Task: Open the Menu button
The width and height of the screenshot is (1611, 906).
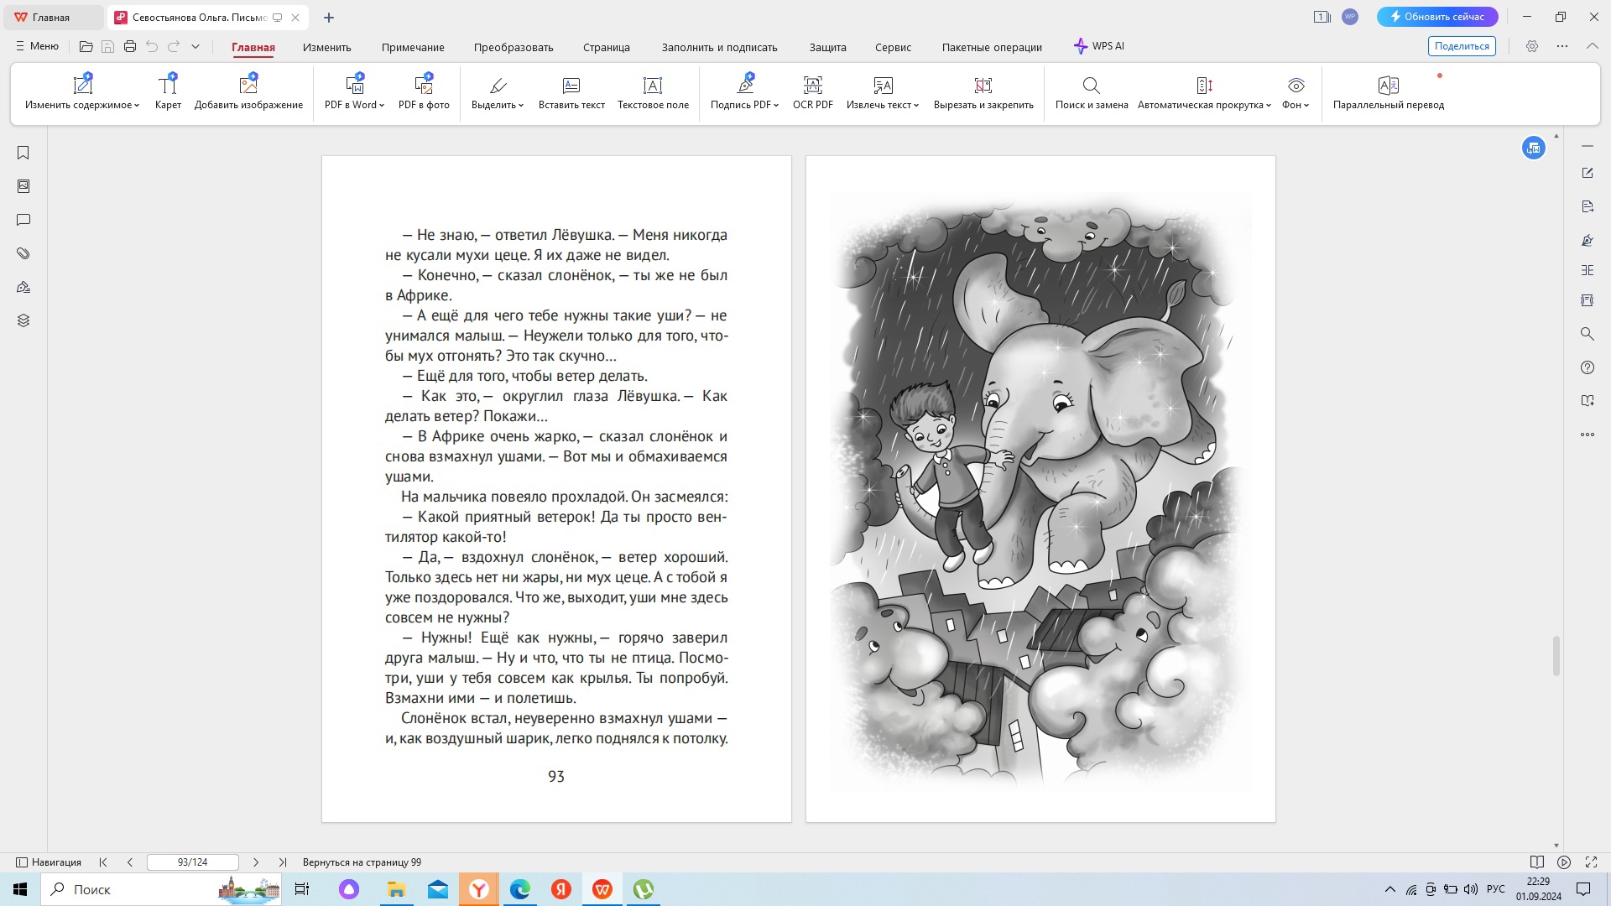Action: tap(37, 46)
